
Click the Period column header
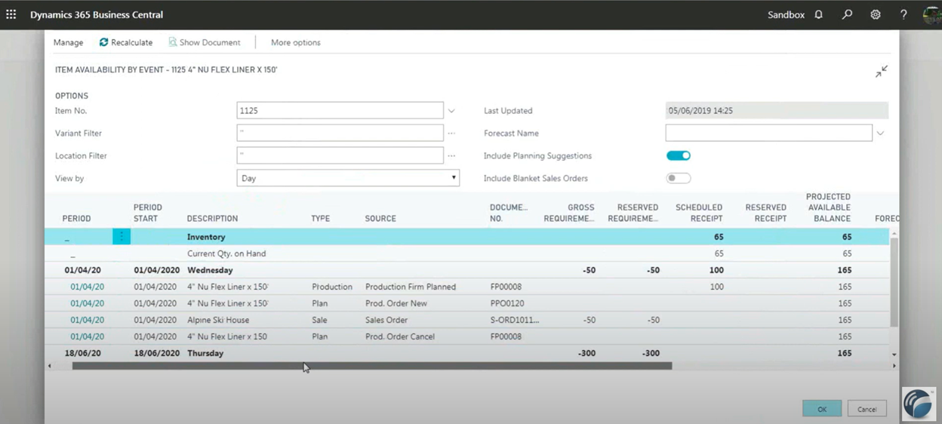[x=76, y=219]
